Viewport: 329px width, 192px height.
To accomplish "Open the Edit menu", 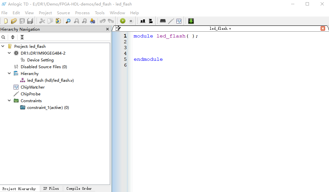I will [16, 13].
